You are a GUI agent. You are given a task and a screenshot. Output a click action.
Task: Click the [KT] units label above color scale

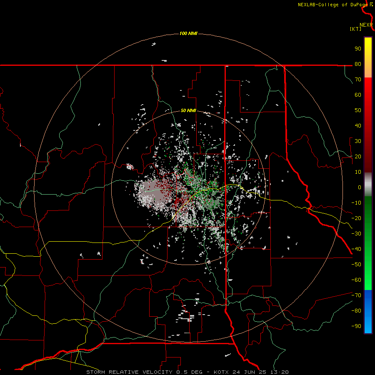point(355,29)
